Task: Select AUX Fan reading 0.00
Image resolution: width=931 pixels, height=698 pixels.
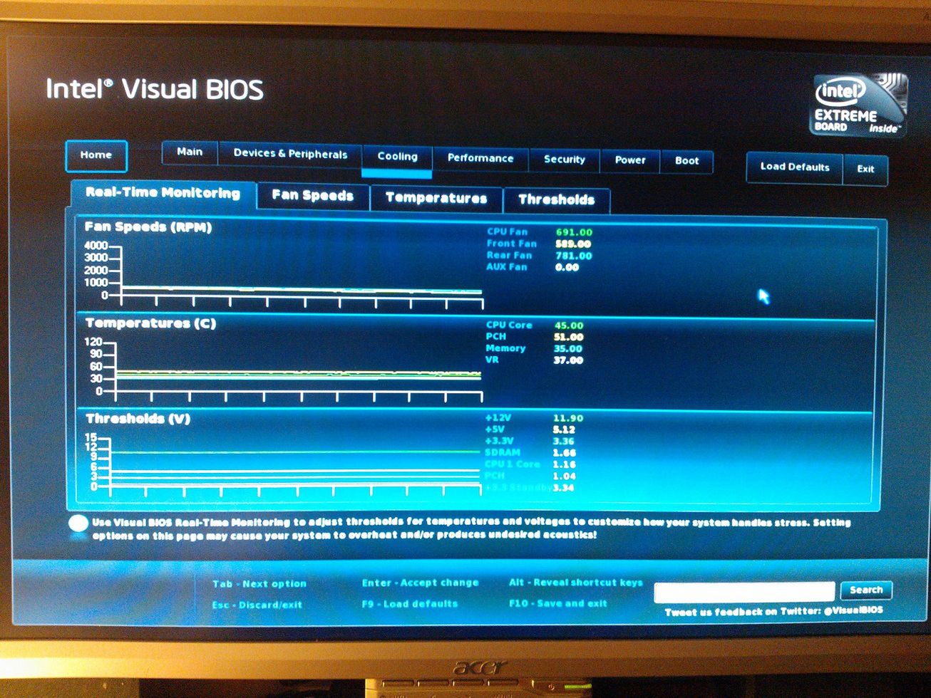Action: click(x=567, y=268)
